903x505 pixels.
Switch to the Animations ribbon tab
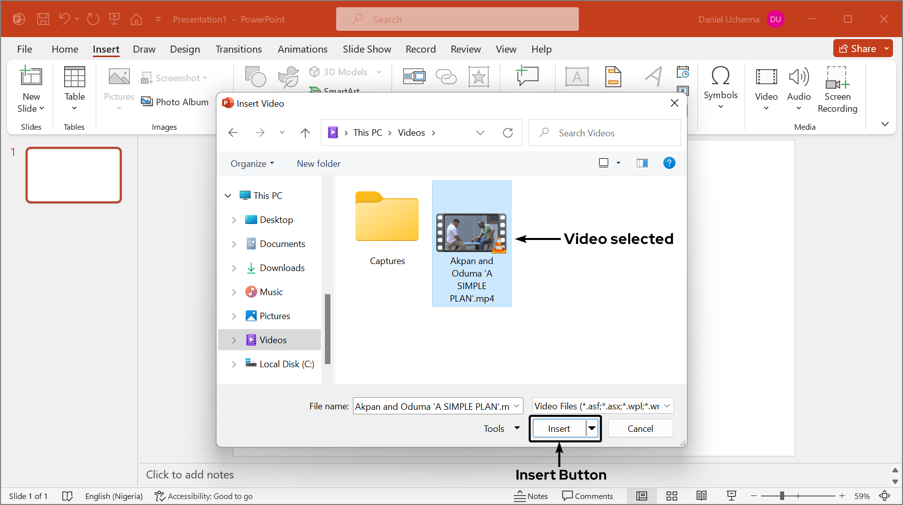pos(302,49)
